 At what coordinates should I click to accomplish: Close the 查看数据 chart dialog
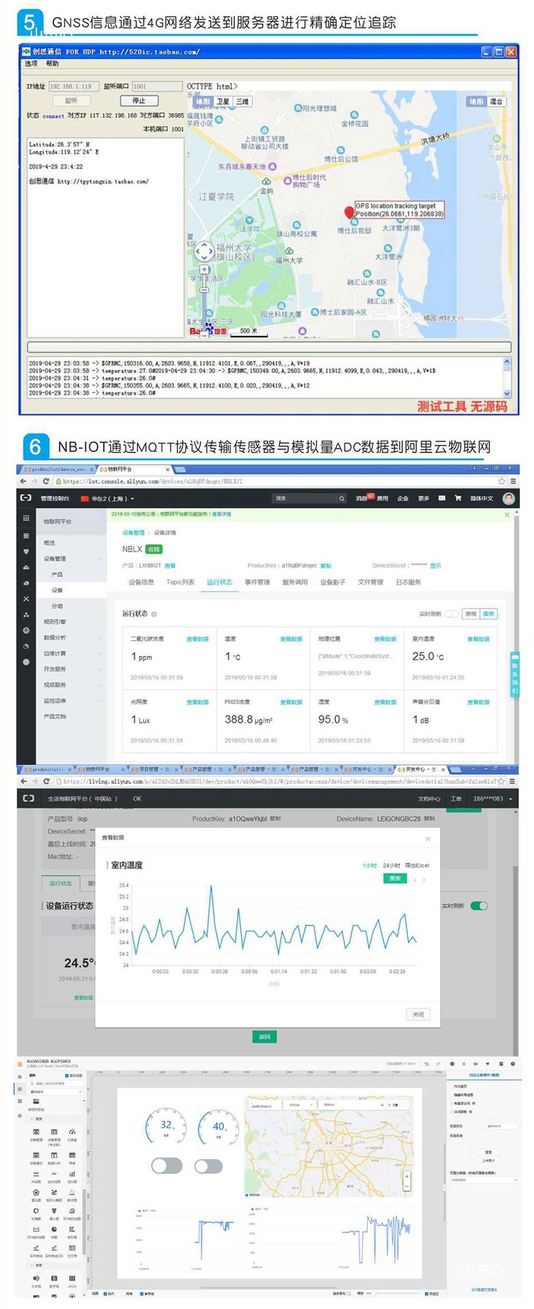point(428,839)
